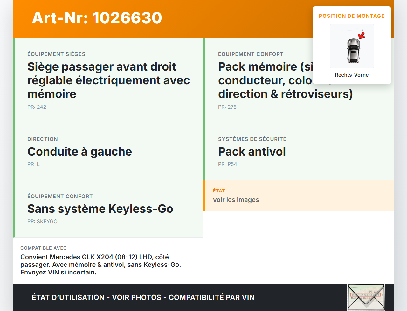This screenshot has height=311, width=407.
Task: Click the PR: L code
Action: point(33,164)
